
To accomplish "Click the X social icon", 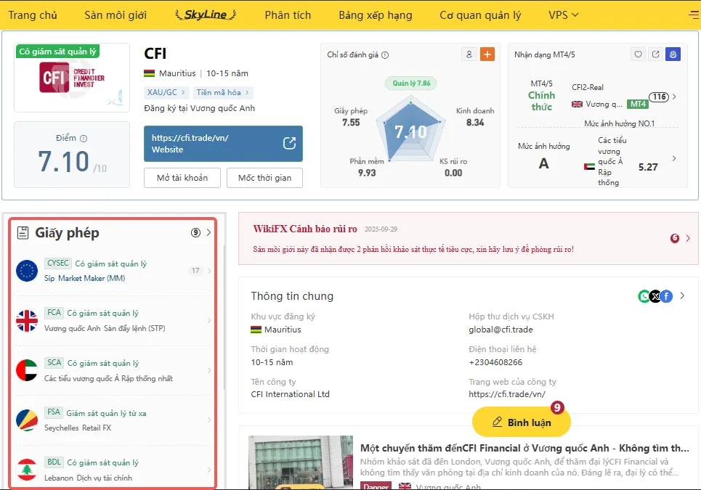I will click(655, 296).
